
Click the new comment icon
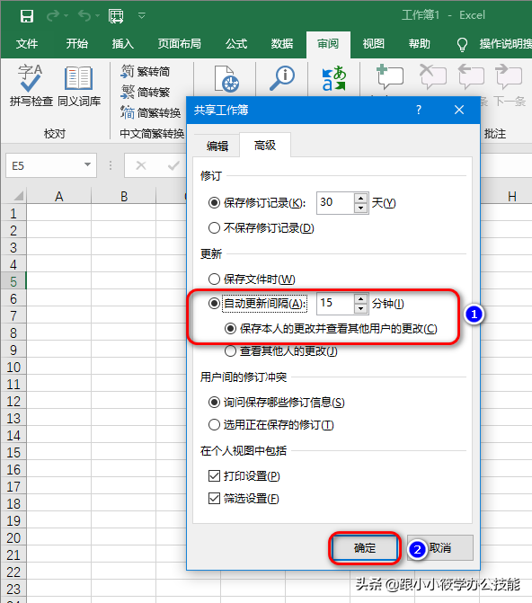pos(390,75)
